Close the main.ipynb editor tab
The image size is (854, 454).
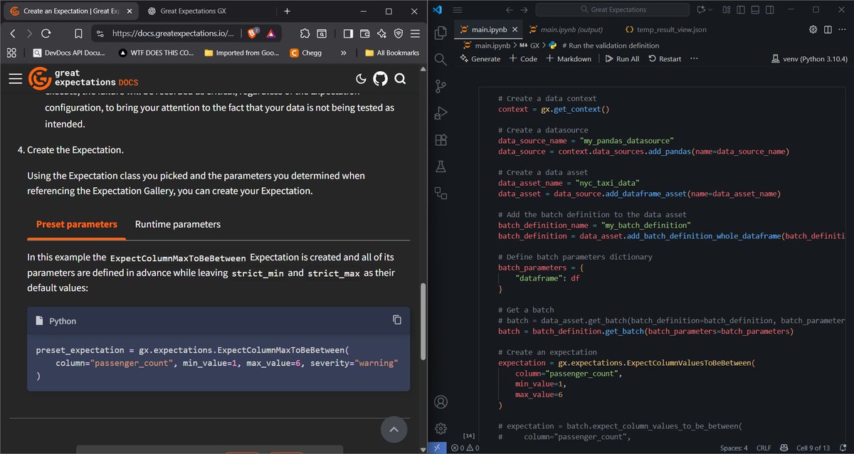(514, 29)
